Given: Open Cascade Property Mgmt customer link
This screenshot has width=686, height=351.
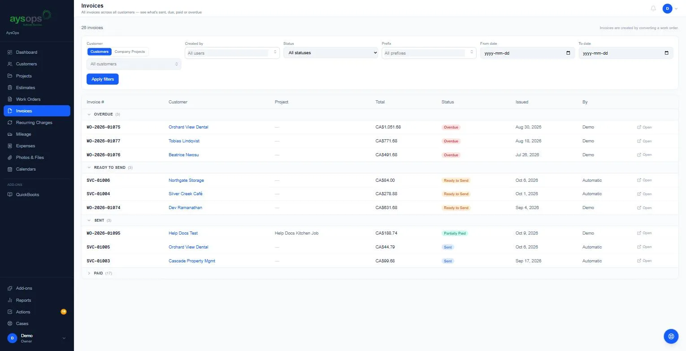Looking at the screenshot, I should click(x=192, y=261).
